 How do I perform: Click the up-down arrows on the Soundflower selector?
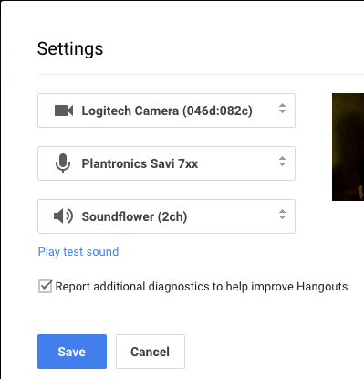tap(282, 215)
